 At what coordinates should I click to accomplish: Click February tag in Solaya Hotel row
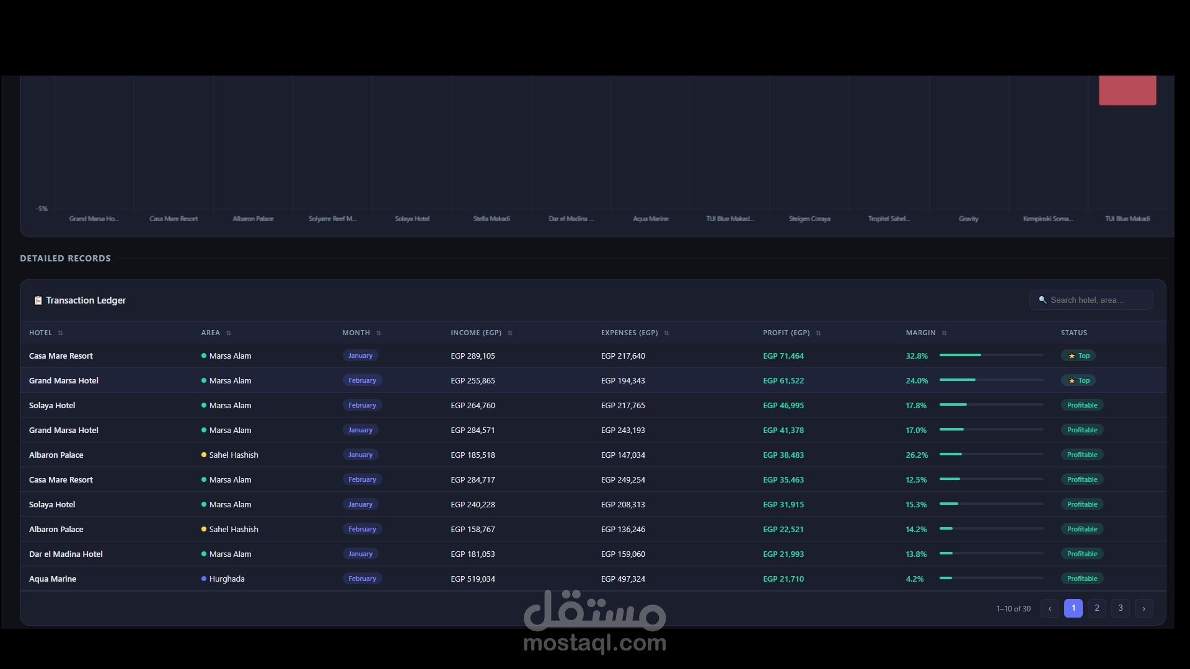362,405
